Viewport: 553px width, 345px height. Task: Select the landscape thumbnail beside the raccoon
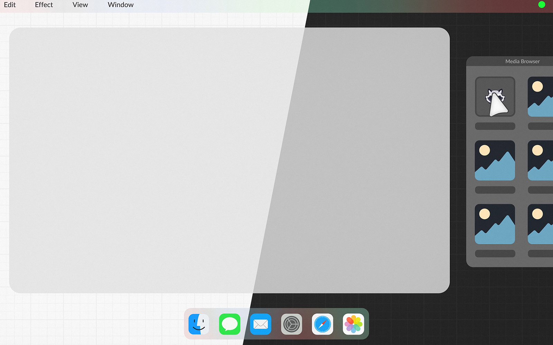pyautogui.click(x=541, y=97)
